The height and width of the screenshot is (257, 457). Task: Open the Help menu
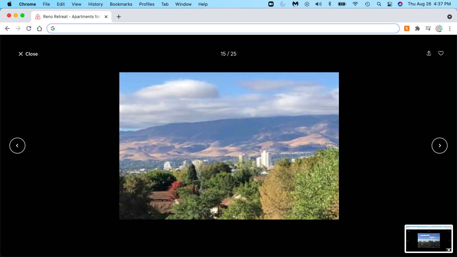click(x=203, y=4)
